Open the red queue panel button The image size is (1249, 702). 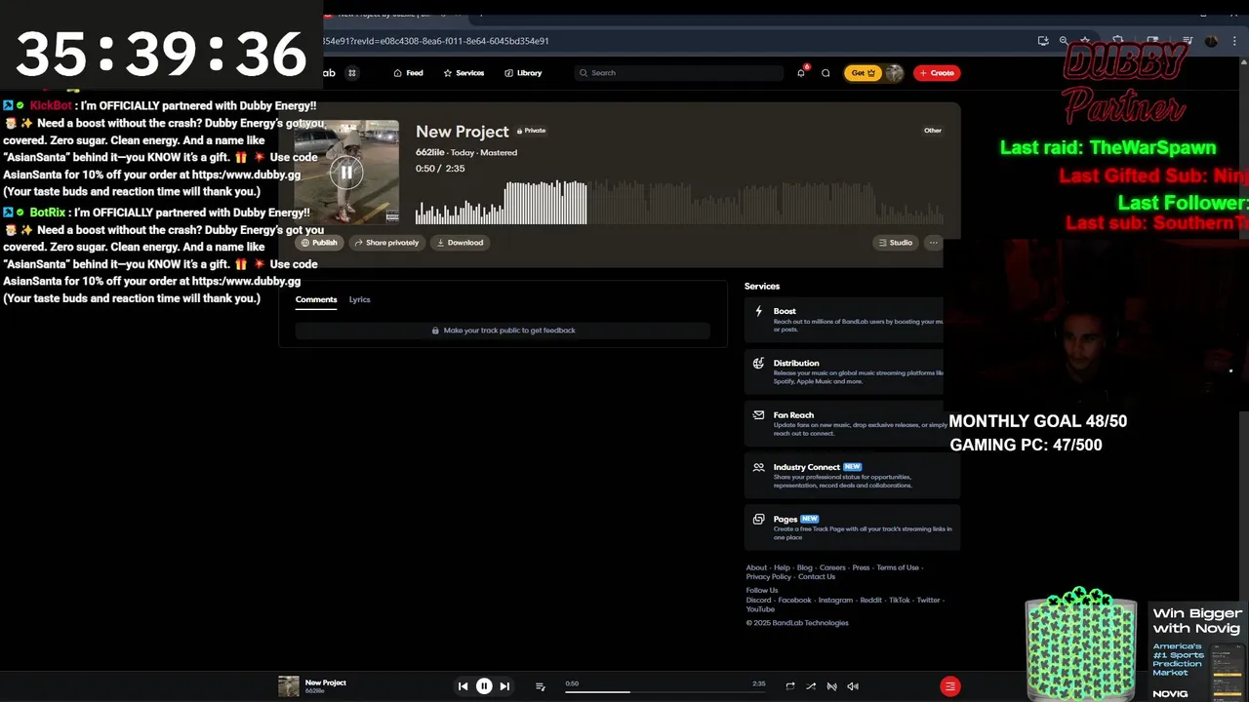pos(950,686)
